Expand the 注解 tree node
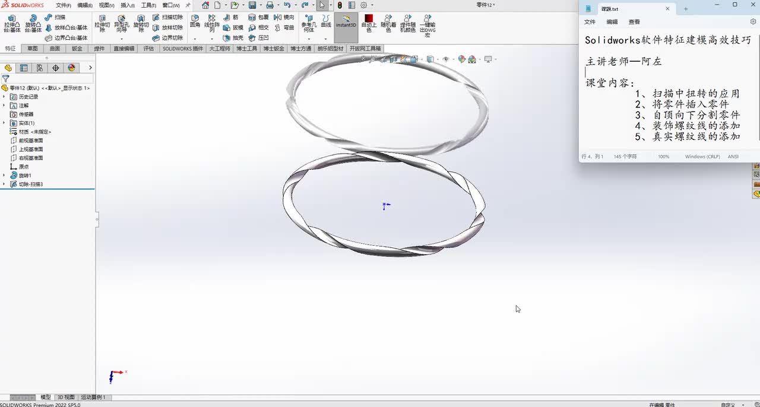This screenshot has width=760, height=407. 4,106
